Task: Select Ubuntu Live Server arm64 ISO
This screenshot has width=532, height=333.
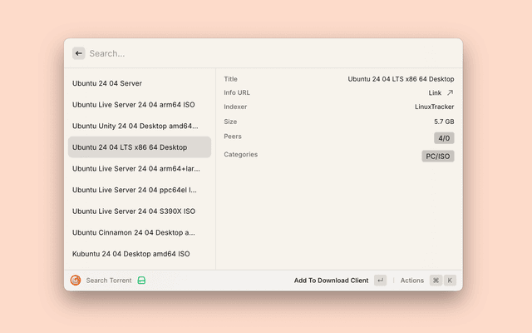Action: (x=139, y=105)
